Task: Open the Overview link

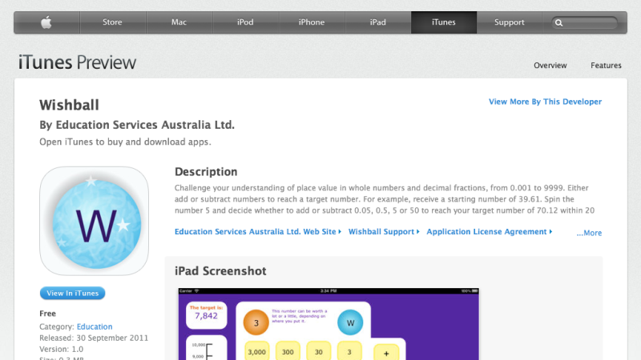Action: click(x=550, y=66)
